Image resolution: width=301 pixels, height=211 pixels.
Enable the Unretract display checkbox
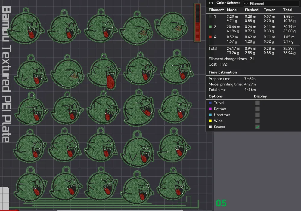(257, 115)
